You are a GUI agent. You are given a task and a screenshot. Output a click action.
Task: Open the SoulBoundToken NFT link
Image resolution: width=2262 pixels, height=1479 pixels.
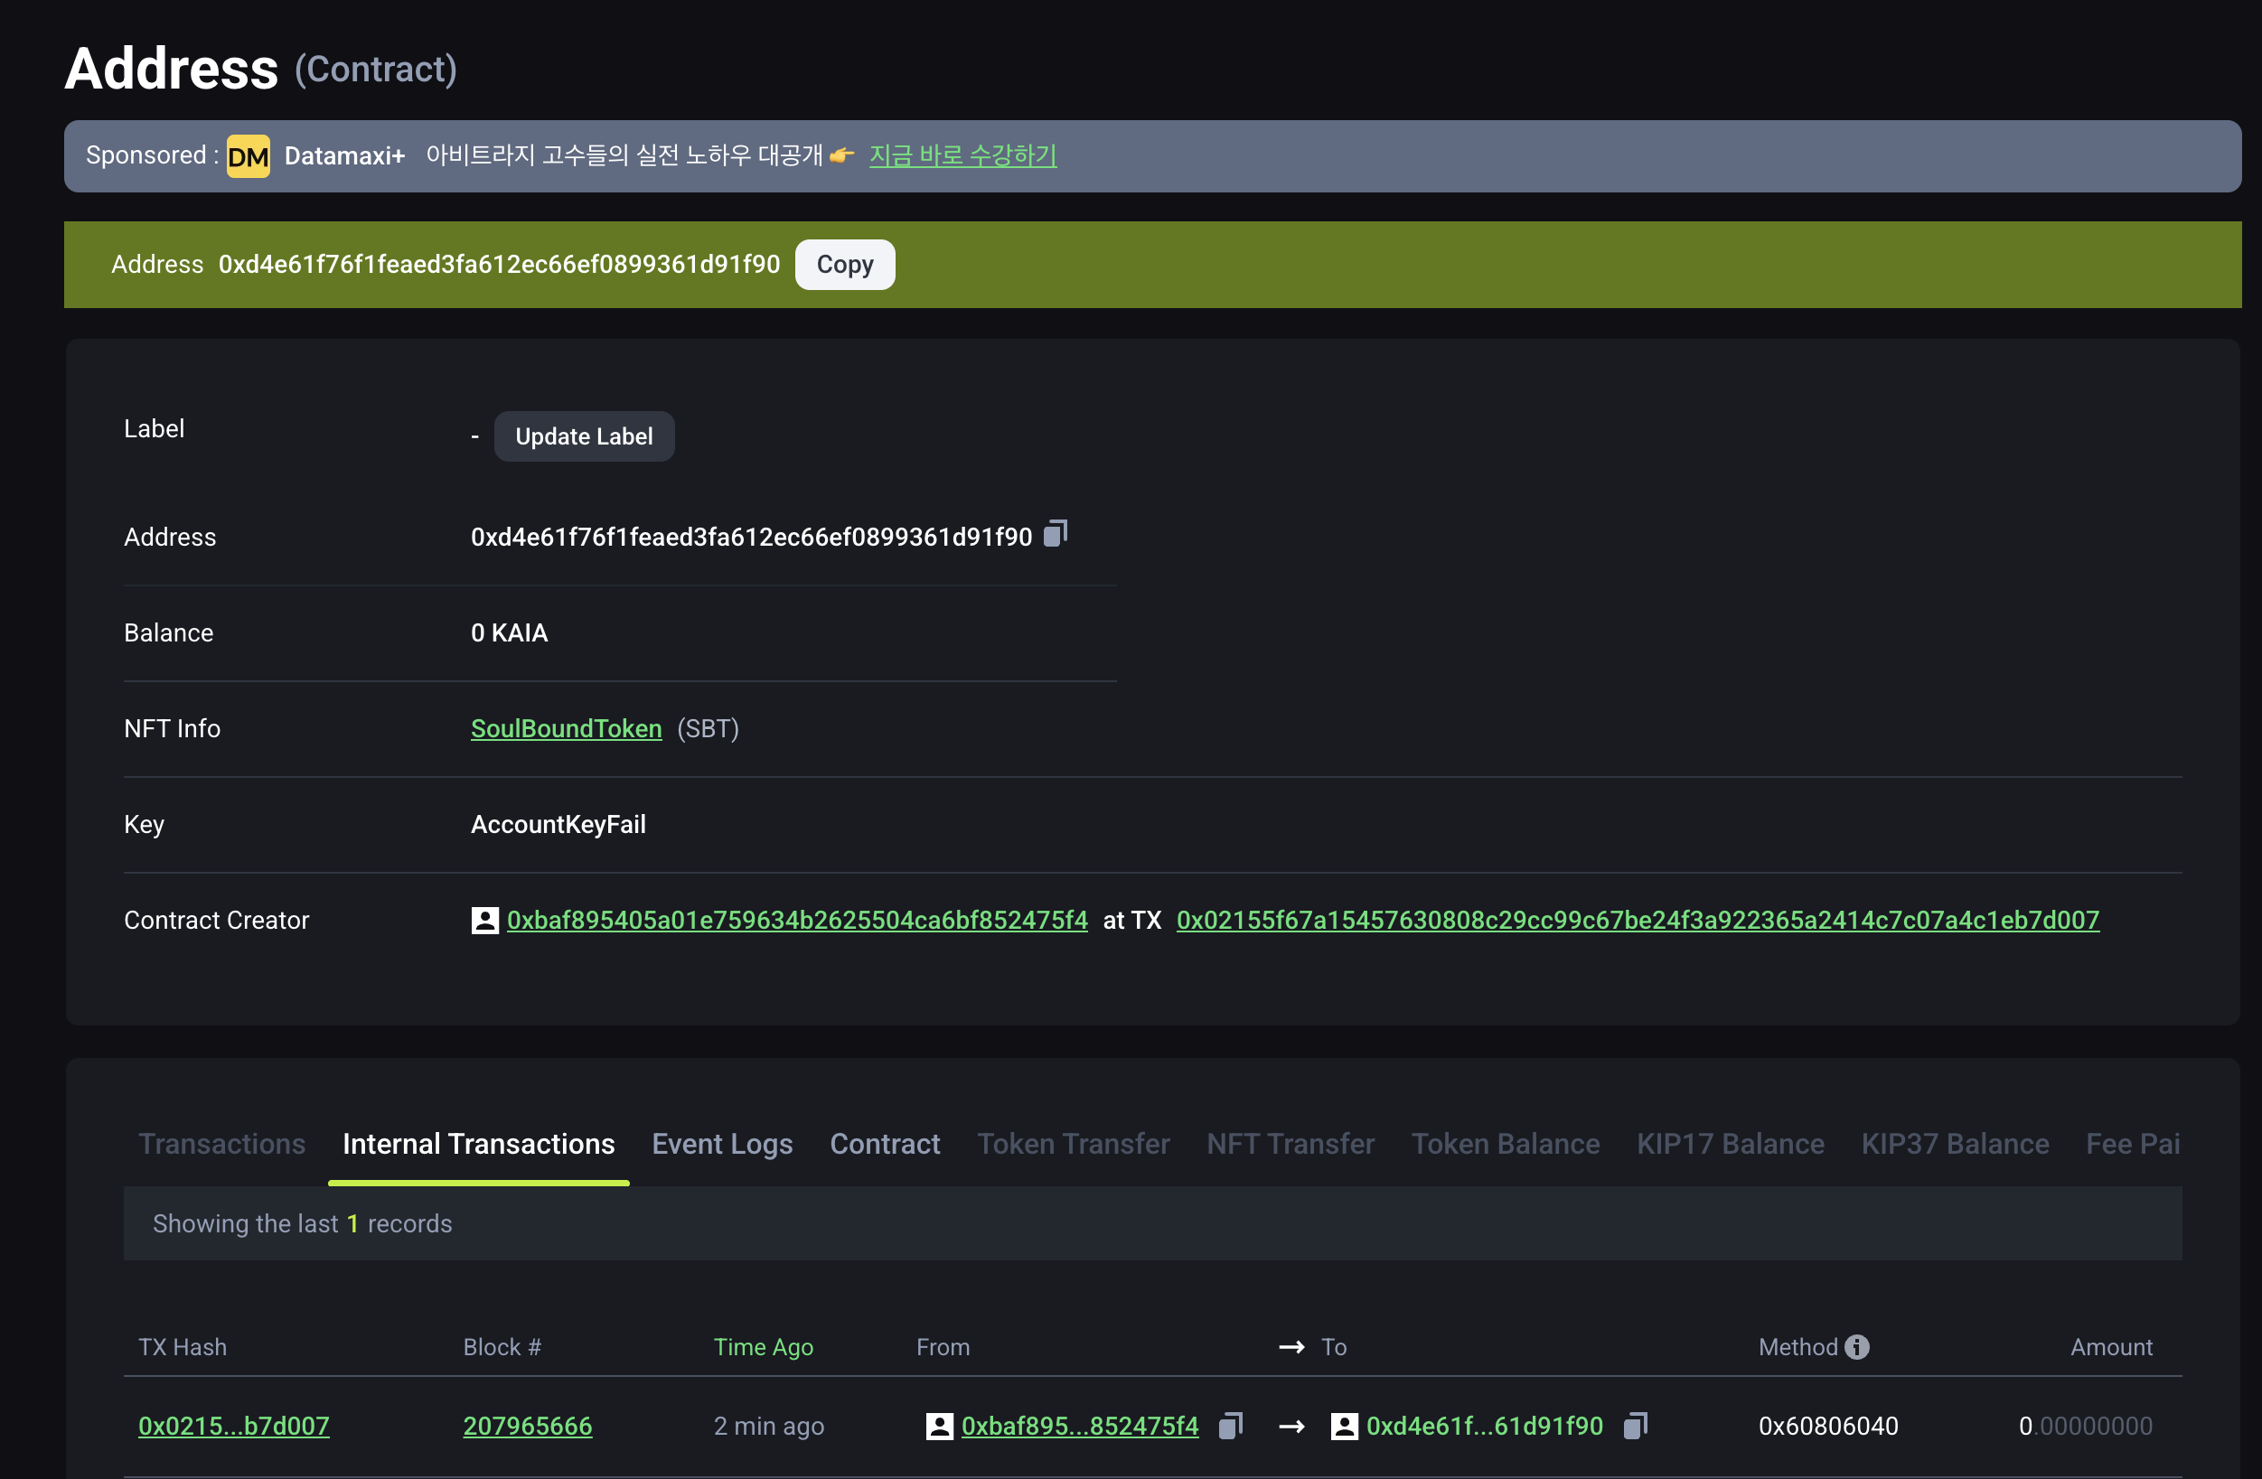566,728
